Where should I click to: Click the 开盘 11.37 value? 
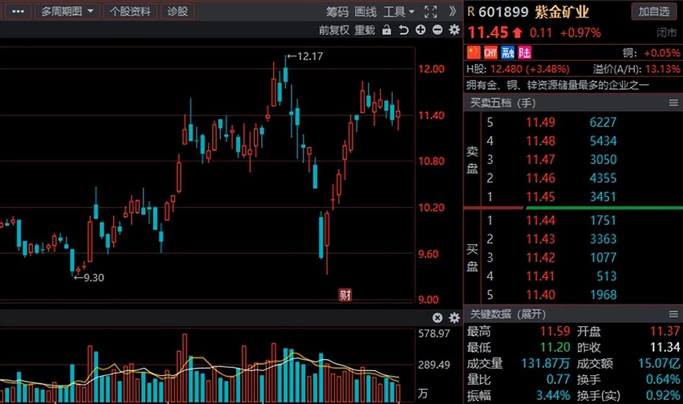click(x=665, y=332)
